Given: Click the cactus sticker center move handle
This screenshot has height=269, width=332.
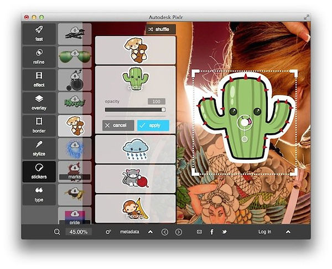Looking at the screenshot, I should pyautogui.click(x=245, y=123).
